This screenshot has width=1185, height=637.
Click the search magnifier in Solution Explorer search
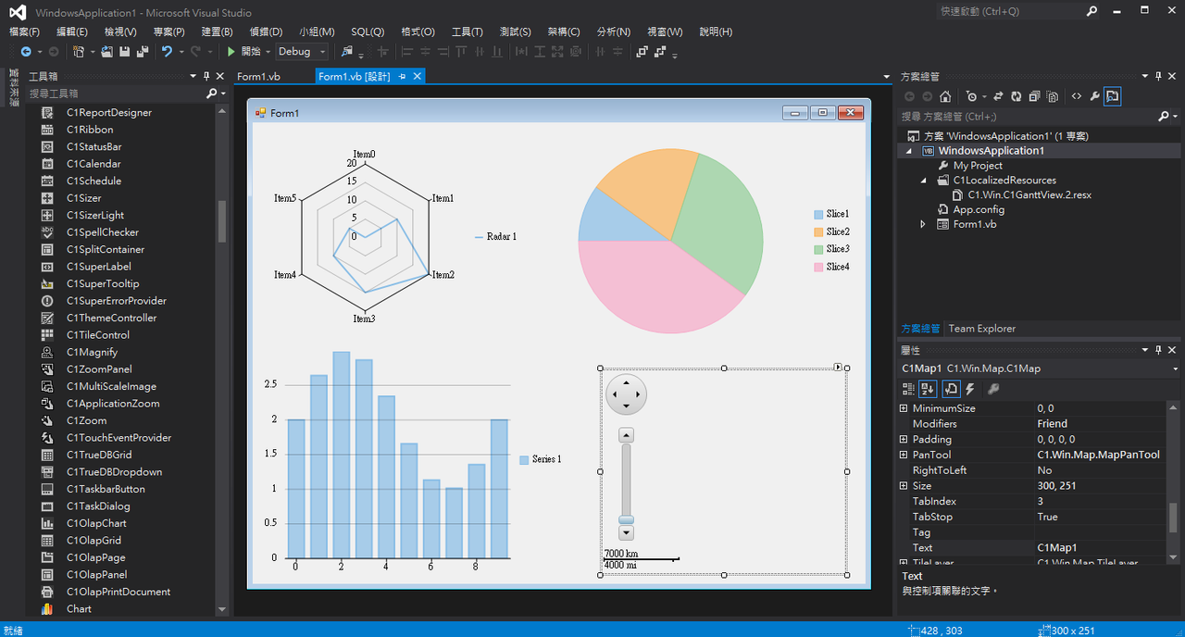1164,117
